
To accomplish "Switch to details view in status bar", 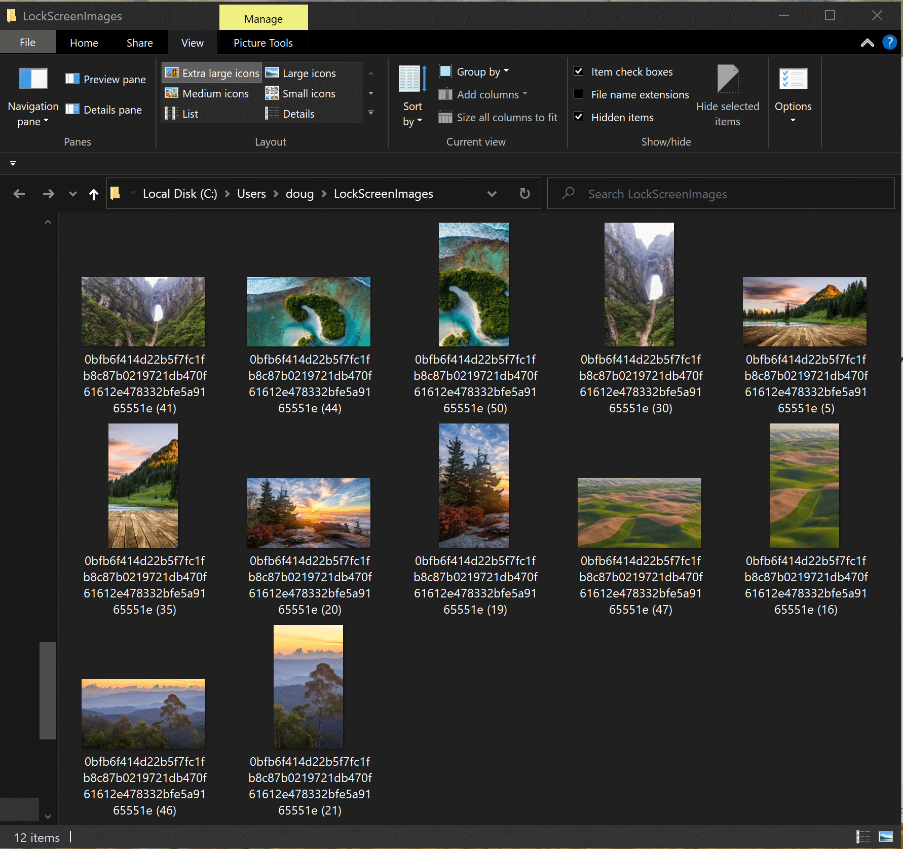I will point(863,837).
